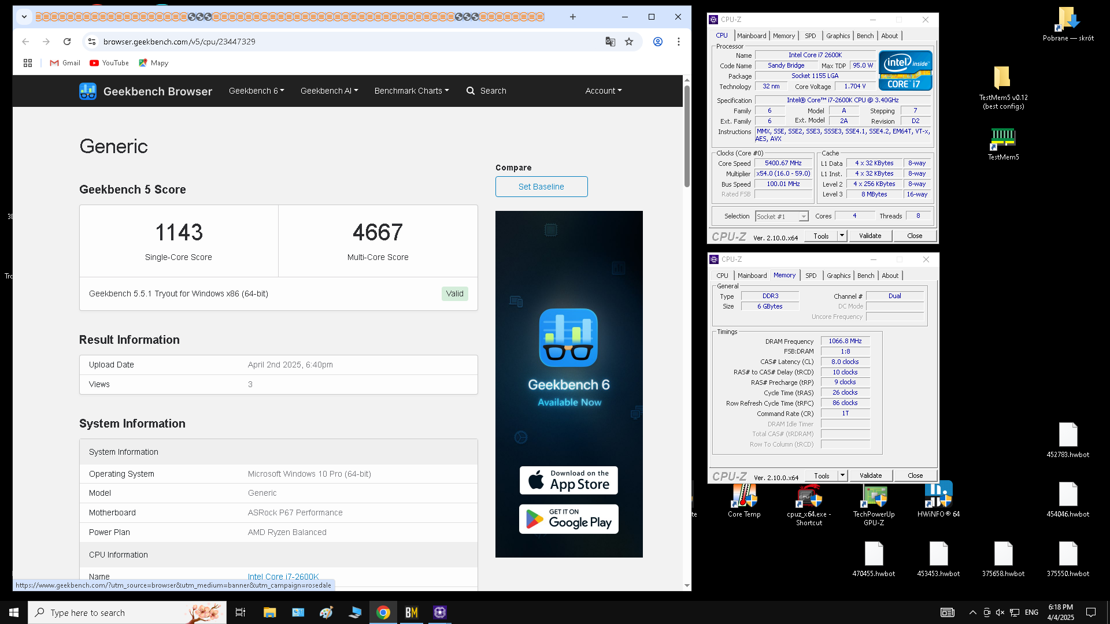
Task: Open Chrome three-dot menu
Action: pyautogui.click(x=679, y=42)
